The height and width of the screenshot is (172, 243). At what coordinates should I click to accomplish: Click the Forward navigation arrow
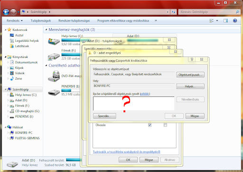(x=13, y=12)
